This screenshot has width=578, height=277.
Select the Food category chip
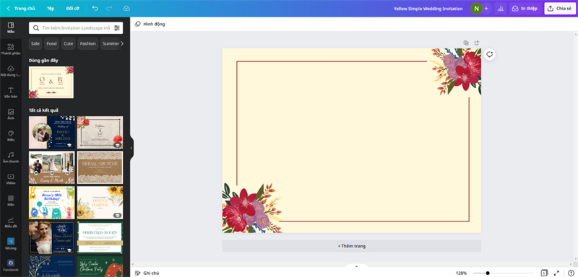pos(51,43)
